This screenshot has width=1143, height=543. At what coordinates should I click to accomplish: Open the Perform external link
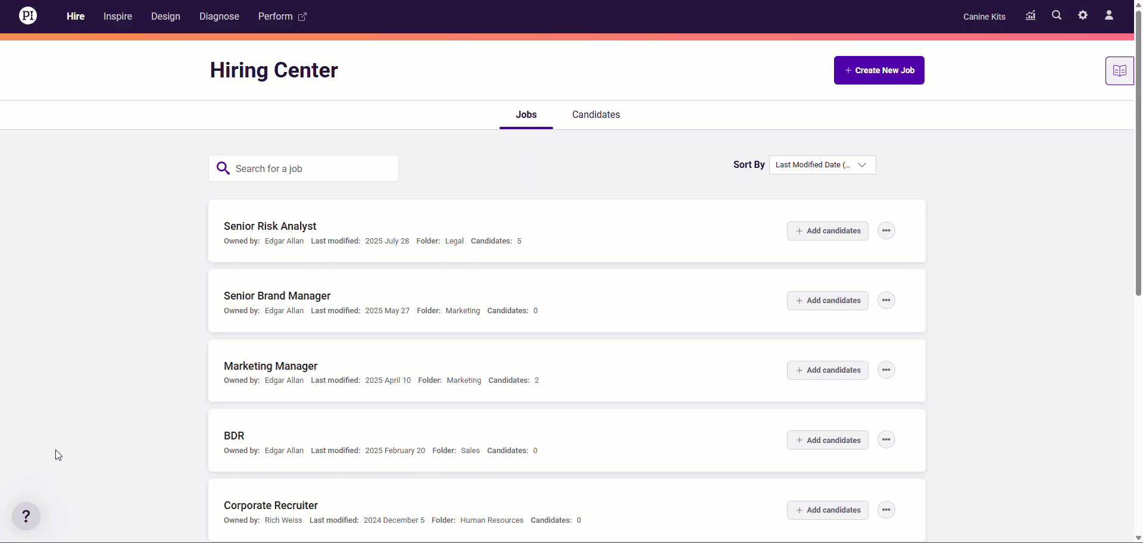282,17
